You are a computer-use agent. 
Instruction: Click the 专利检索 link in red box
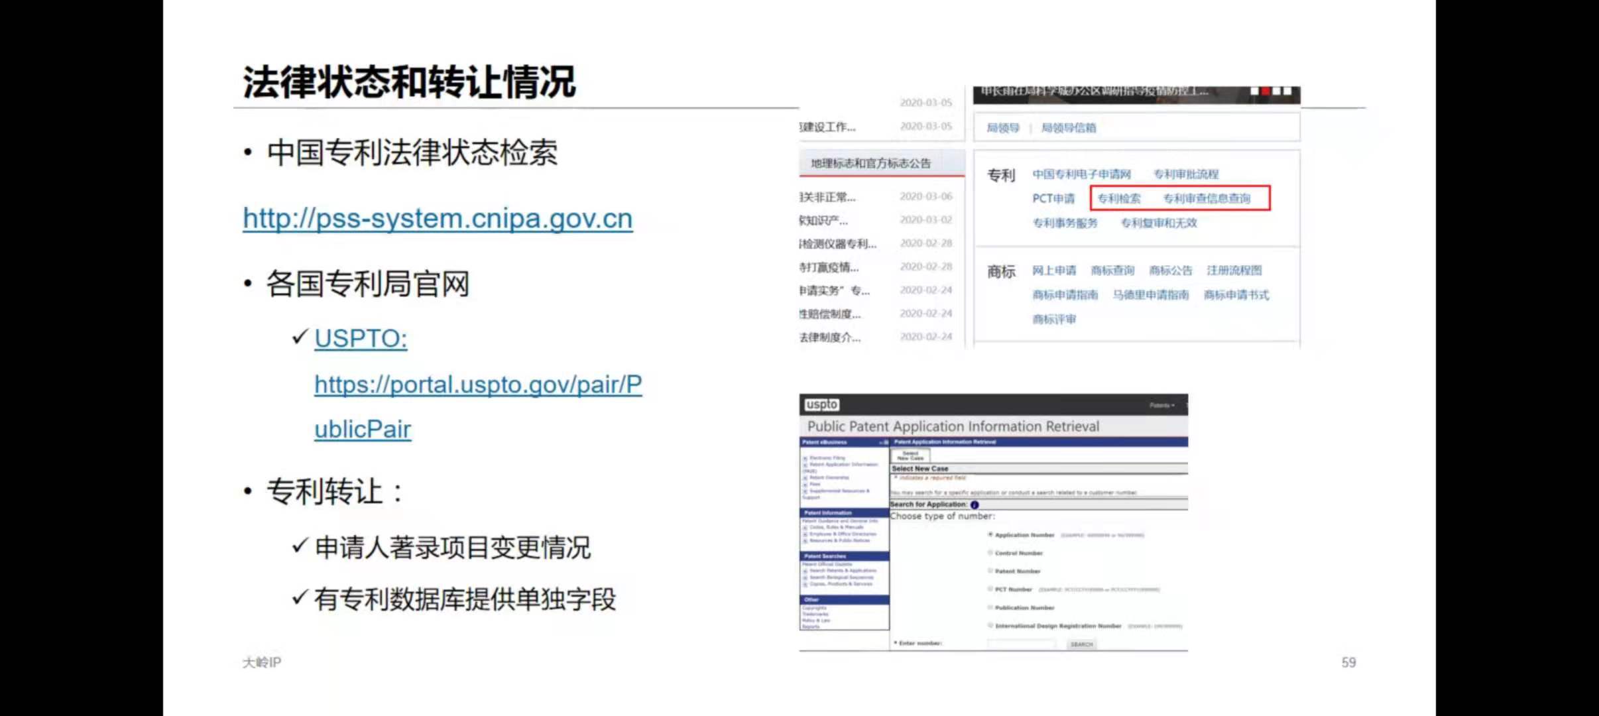click(1119, 198)
